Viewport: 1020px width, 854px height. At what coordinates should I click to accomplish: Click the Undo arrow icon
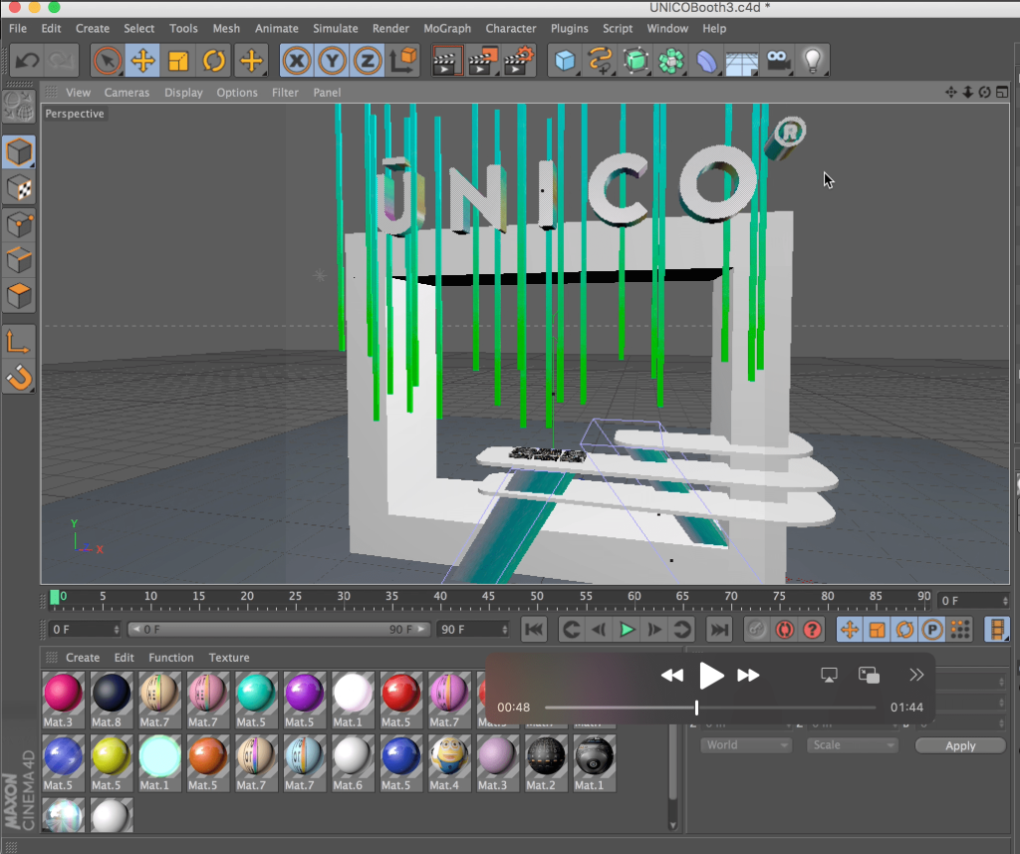tap(27, 61)
